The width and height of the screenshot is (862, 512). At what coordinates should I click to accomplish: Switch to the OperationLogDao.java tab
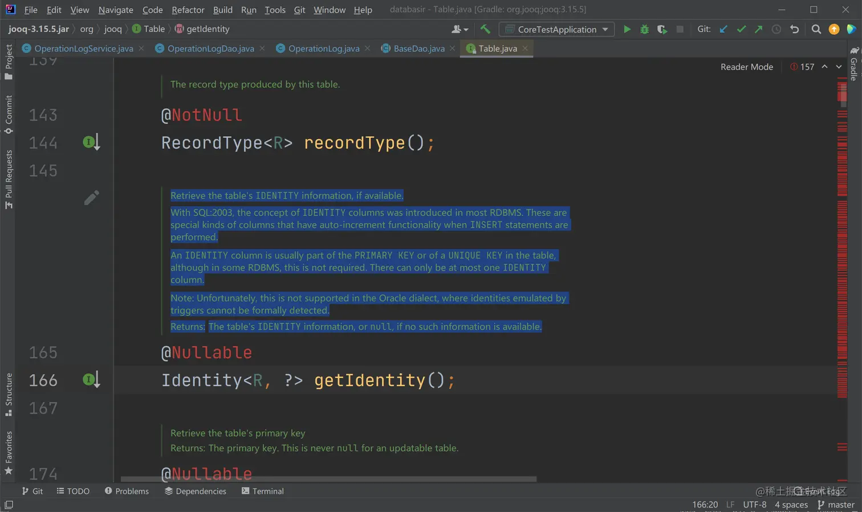(x=210, y=48)
